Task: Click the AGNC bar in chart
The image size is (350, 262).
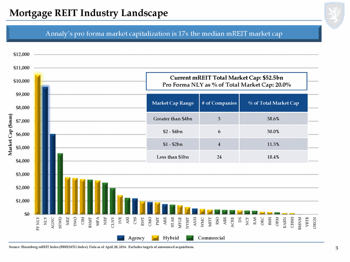Action: point(53,174)
